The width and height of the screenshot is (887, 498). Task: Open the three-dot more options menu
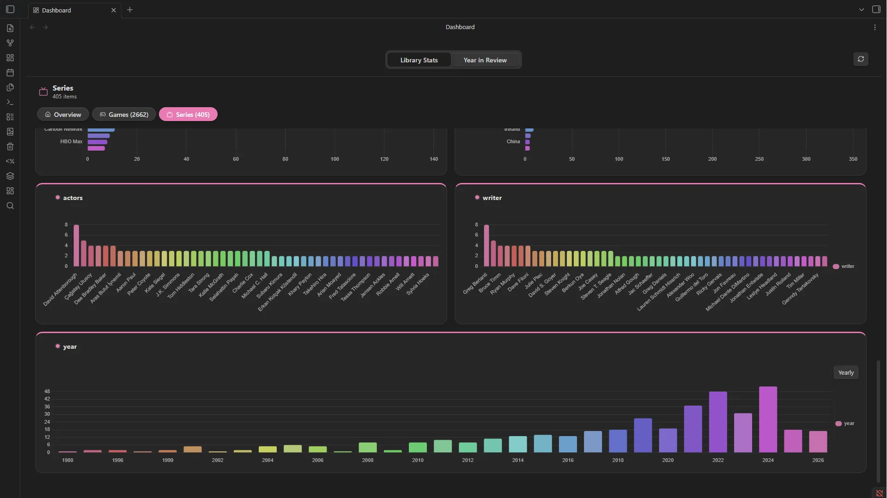pyautogui.click(x=875, y=27)
